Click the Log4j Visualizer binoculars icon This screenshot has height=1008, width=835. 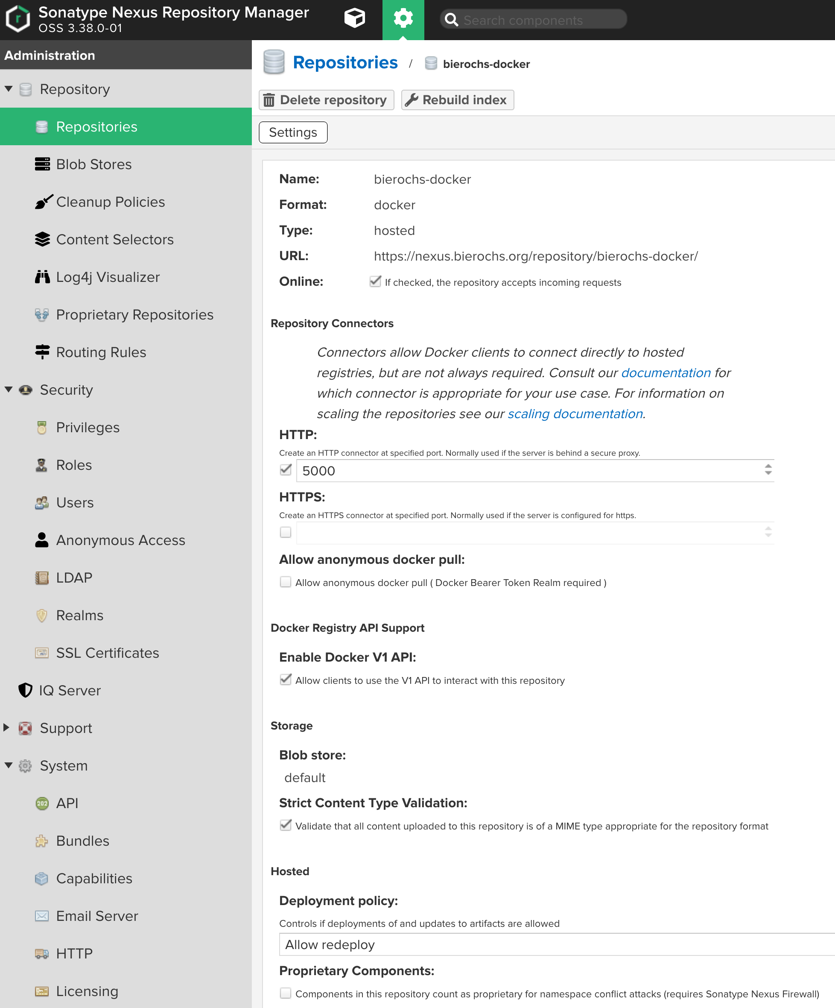coord(42,277)
